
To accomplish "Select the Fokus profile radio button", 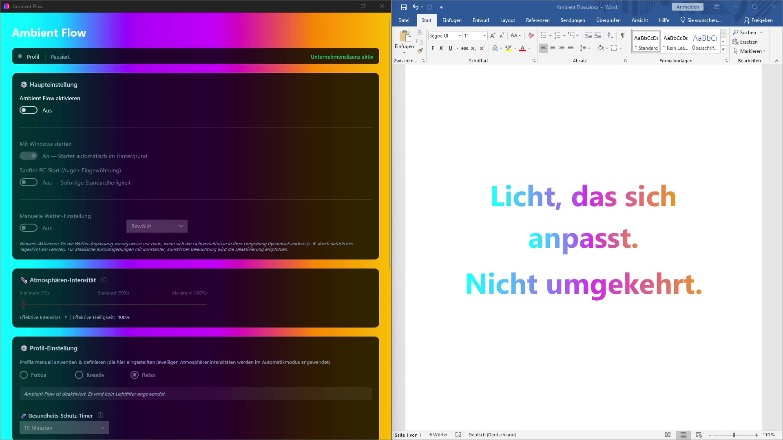I will (24, 375).
